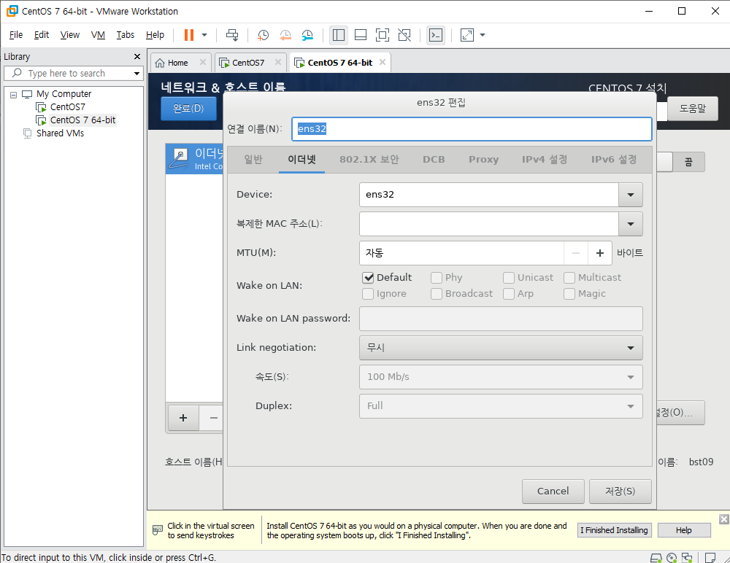Open the Duplex dropdown

tap(501, 406)
